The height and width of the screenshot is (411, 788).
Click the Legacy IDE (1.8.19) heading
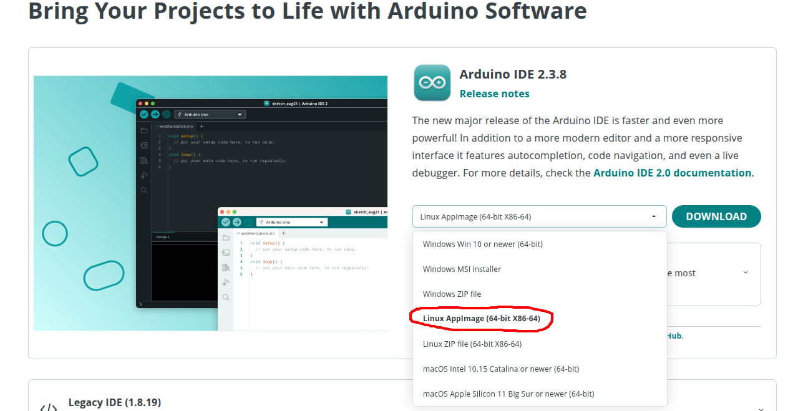tap(114, 402)
